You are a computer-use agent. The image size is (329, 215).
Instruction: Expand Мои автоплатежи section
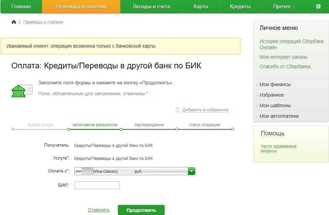pyautogui.click(x=291, y=116)
